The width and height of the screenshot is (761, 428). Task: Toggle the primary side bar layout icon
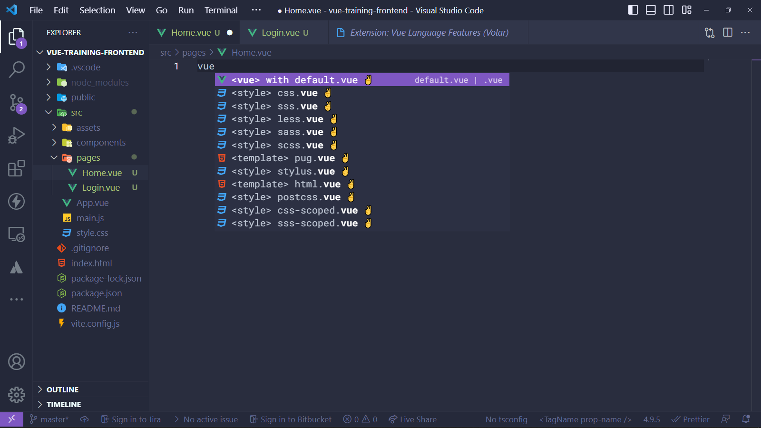tap(633, 10)
